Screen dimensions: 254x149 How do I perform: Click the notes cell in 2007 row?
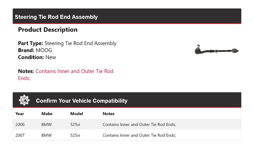click(x=139, y=135)
